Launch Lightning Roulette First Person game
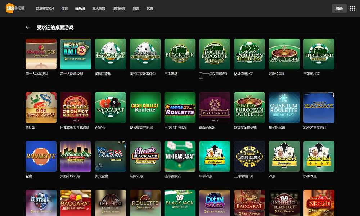This screenshot has width=360, height=216. pyautogui.click(x=111, y=203)
